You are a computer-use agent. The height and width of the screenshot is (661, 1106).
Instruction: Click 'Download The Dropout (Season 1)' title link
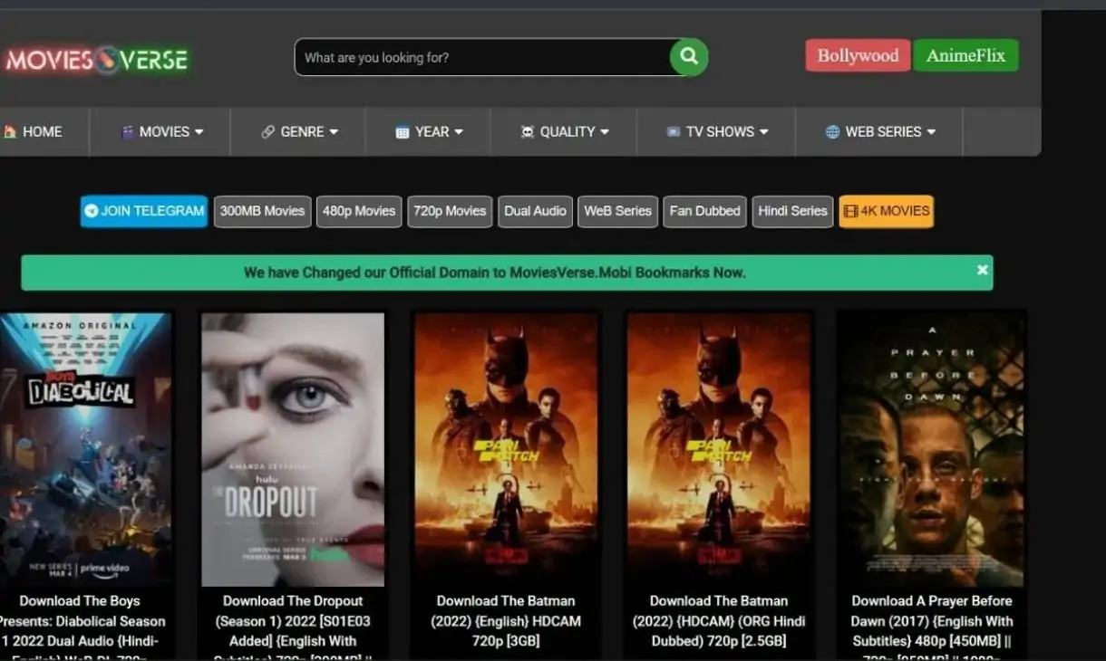(x=293, y=628)
